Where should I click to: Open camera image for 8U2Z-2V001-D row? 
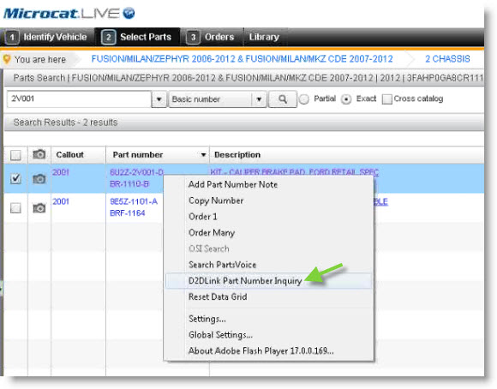point(39,179)
